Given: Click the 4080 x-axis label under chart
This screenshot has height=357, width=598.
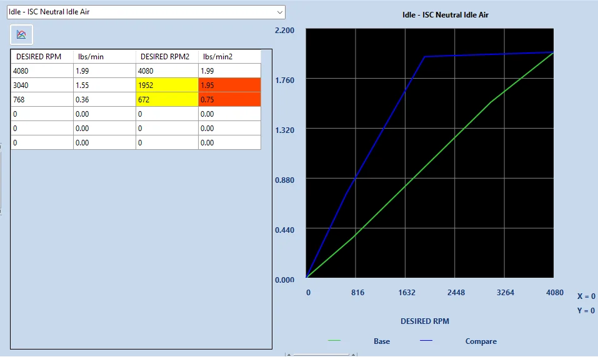Looking at the screenshot, I should click(x=554, y=293).
